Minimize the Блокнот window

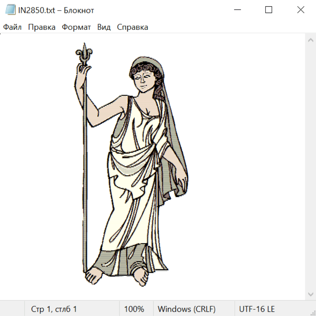[237, 10]
